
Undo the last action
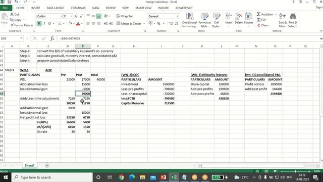16,2
